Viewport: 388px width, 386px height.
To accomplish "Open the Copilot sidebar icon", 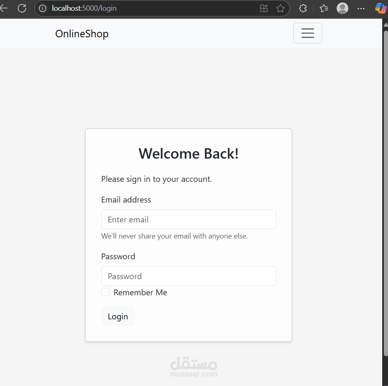I will tap(381, 8).
